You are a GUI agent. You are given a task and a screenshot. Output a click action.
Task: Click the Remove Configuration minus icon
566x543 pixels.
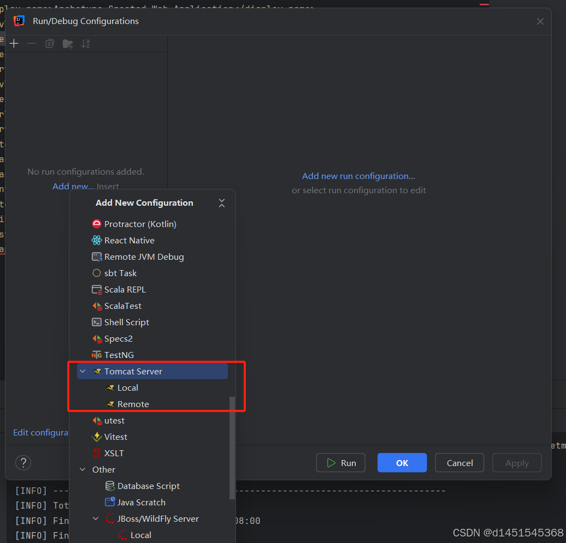tap(32, 44)
